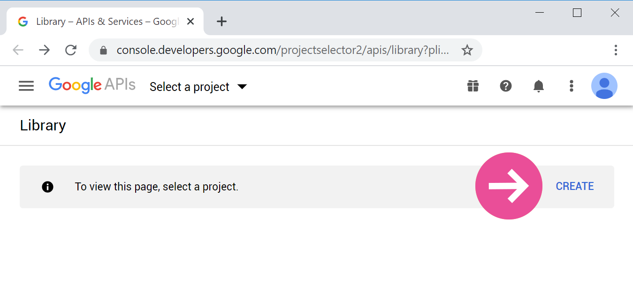The height and width of the screenshot is (295, 633).
Task: Open a new browser tab with plus
Action: 222,22
